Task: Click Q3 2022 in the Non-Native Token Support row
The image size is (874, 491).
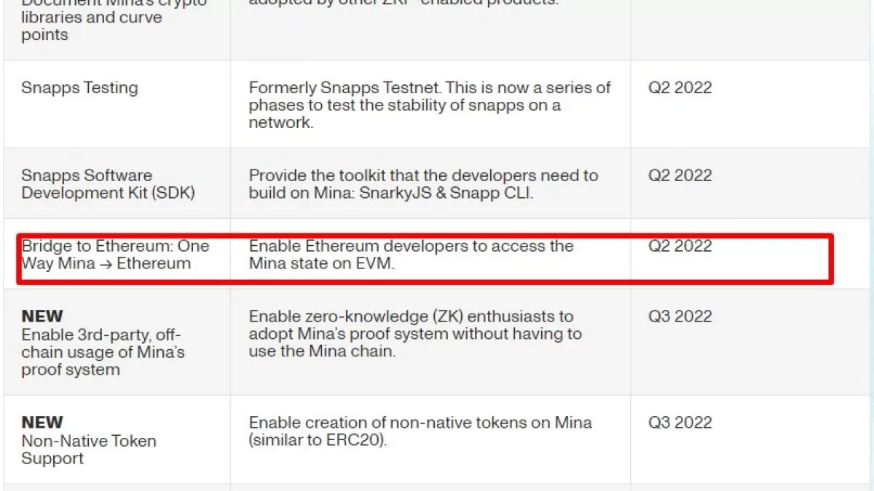Action: tap(680, 423)
